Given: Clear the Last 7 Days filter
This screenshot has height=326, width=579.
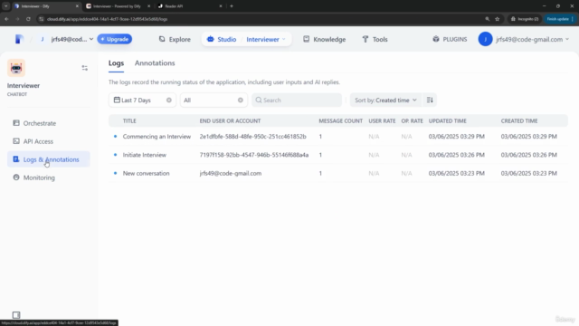Looking at the screenshot, I should (169, 101).
